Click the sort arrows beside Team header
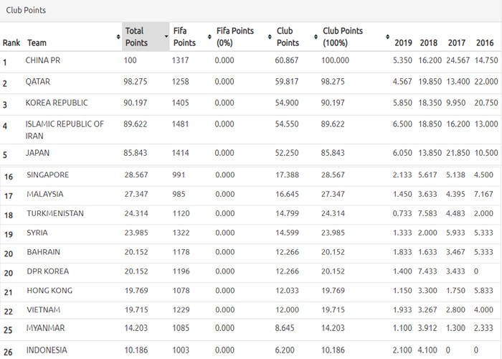Screen dimensions: 502x359 pyautogui.click(x=118, y=37)
